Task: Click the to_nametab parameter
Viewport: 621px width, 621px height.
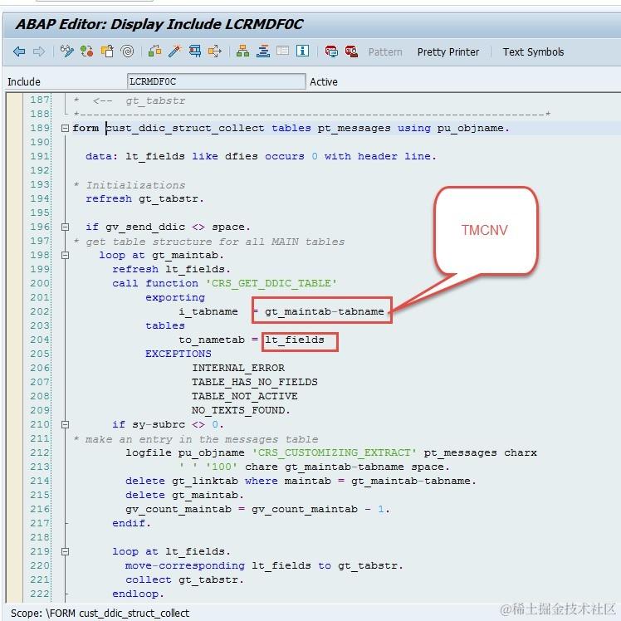Action: [212, 340]
